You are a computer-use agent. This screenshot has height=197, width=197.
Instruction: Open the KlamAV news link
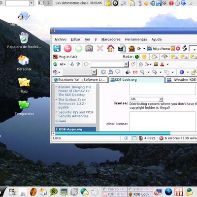pos(75,91)
